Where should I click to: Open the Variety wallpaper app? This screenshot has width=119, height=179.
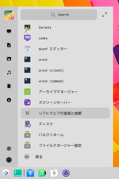(65, 27)
